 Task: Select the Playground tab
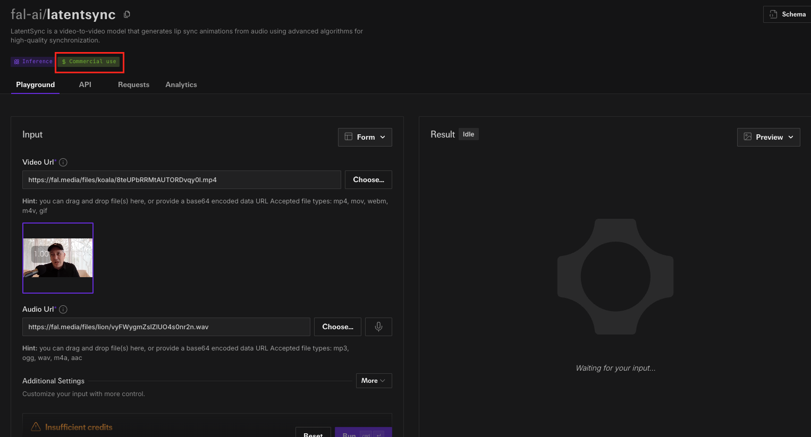click(36, 84)
